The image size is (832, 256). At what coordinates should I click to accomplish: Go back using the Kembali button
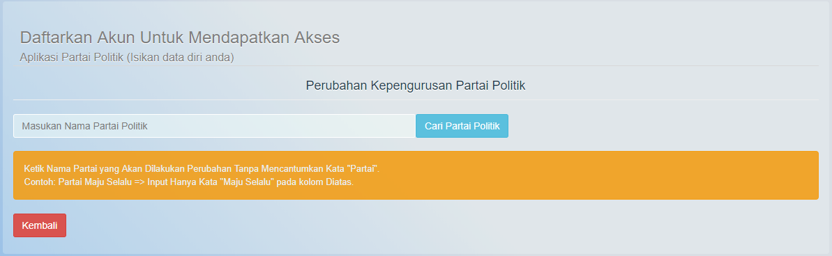pos(40,225)
